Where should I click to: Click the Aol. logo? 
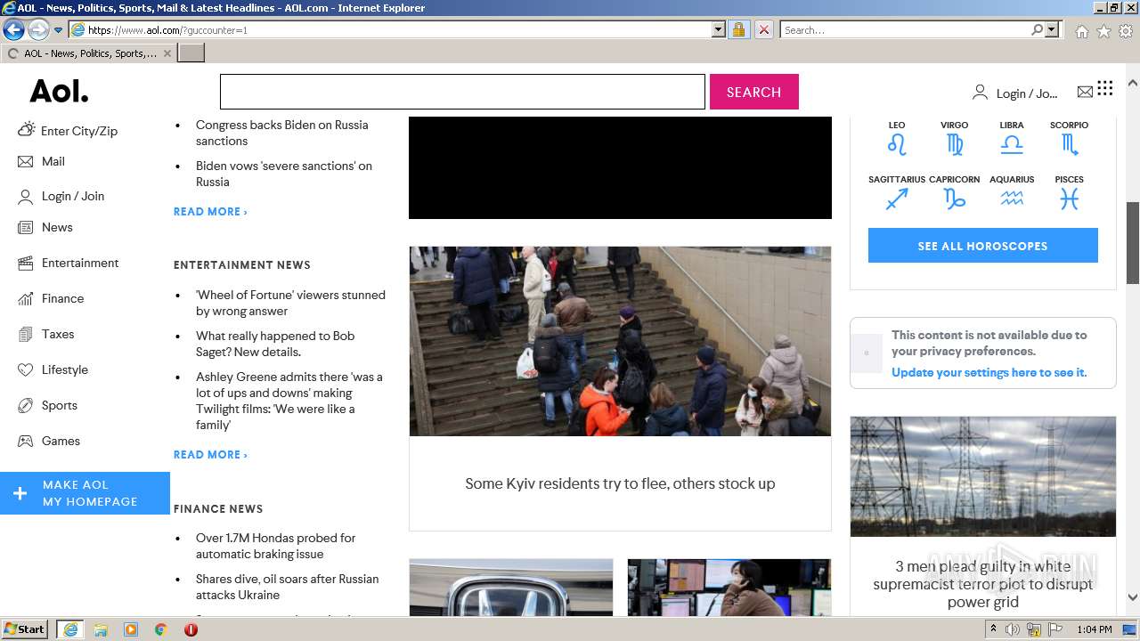pyautogui.click(x=60, y=92)
